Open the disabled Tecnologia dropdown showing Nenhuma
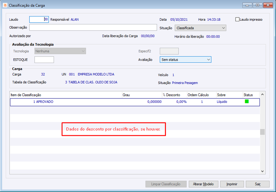Image resolution: width=276 pixels, height=192 pixels. (60, 51)
